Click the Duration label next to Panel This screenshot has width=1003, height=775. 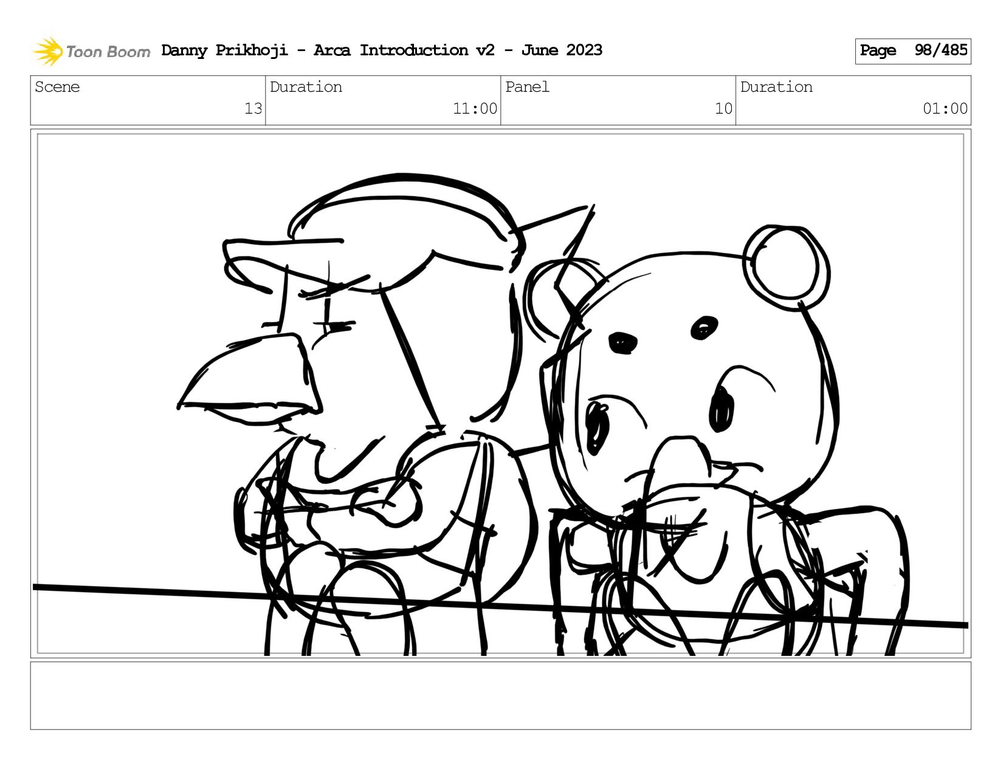[776, 87]
